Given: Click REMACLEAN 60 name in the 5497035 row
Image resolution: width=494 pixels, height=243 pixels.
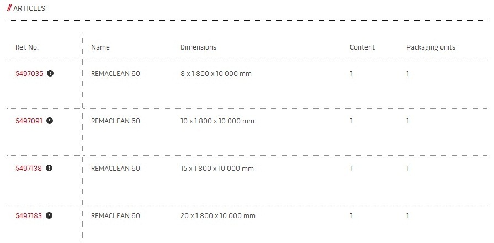Looking at the screenshot, I should pos(115,74).
